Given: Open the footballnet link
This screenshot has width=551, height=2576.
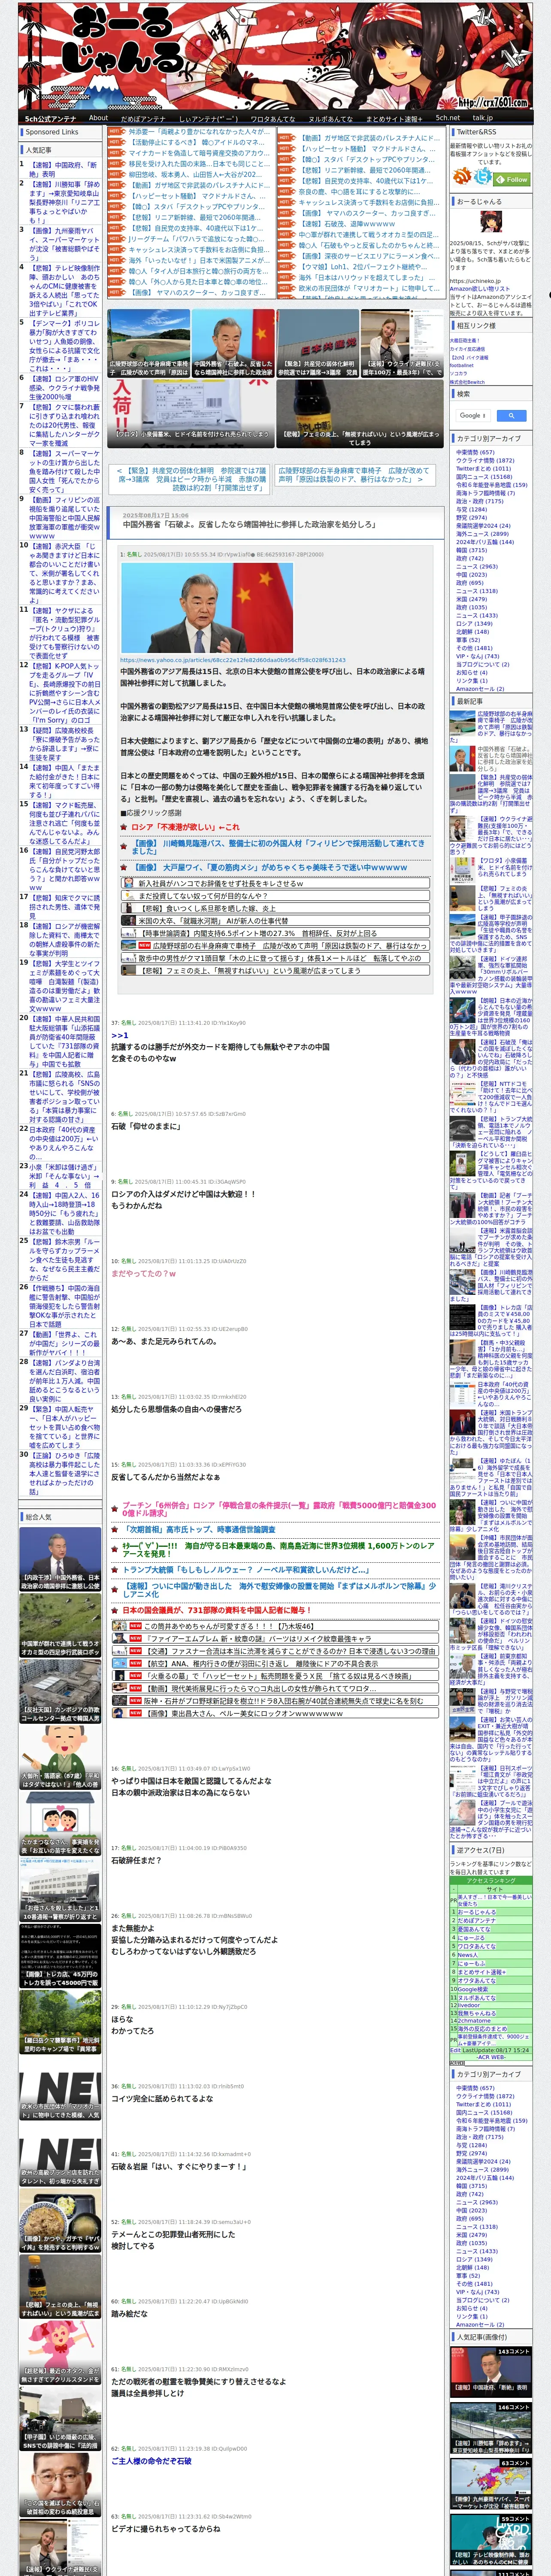Looking at the screenshot, I should [462, 365].
